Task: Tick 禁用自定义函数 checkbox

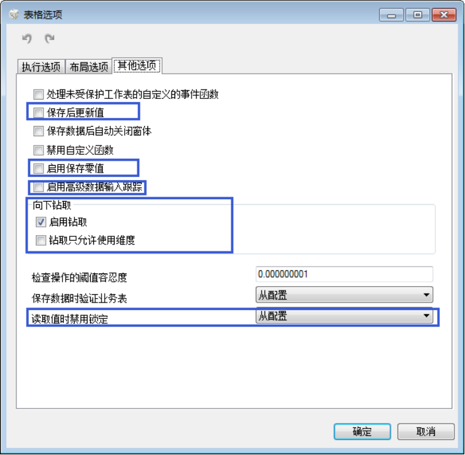Action: tap(38, 150)
